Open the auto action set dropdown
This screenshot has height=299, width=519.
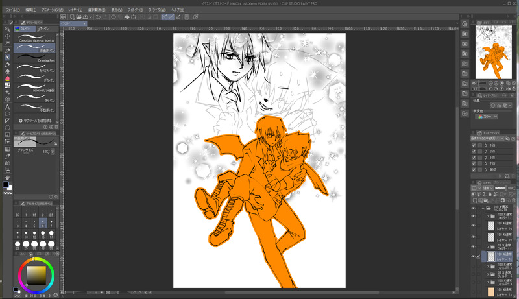point(487,138)
